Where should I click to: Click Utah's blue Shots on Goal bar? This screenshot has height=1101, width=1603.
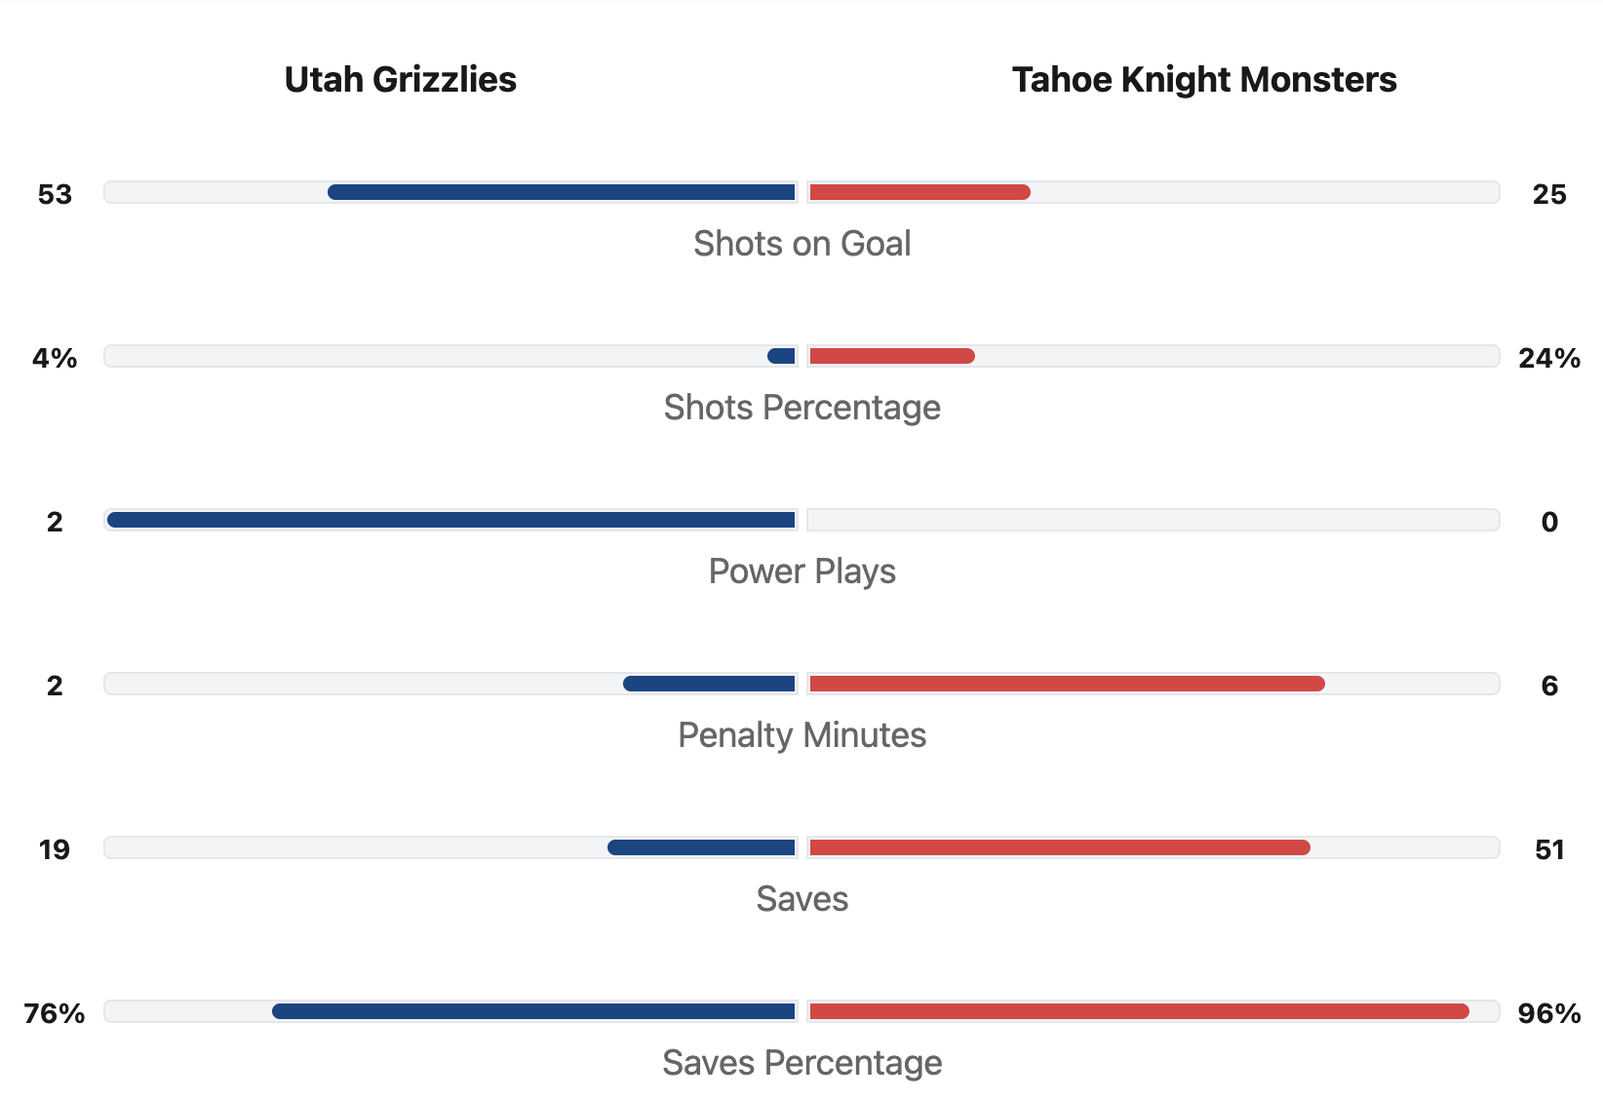[562, 192]
